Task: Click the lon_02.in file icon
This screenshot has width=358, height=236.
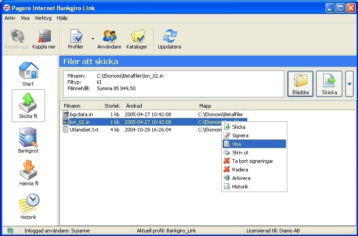Action: pyautogui.click(x=66, y=122)
